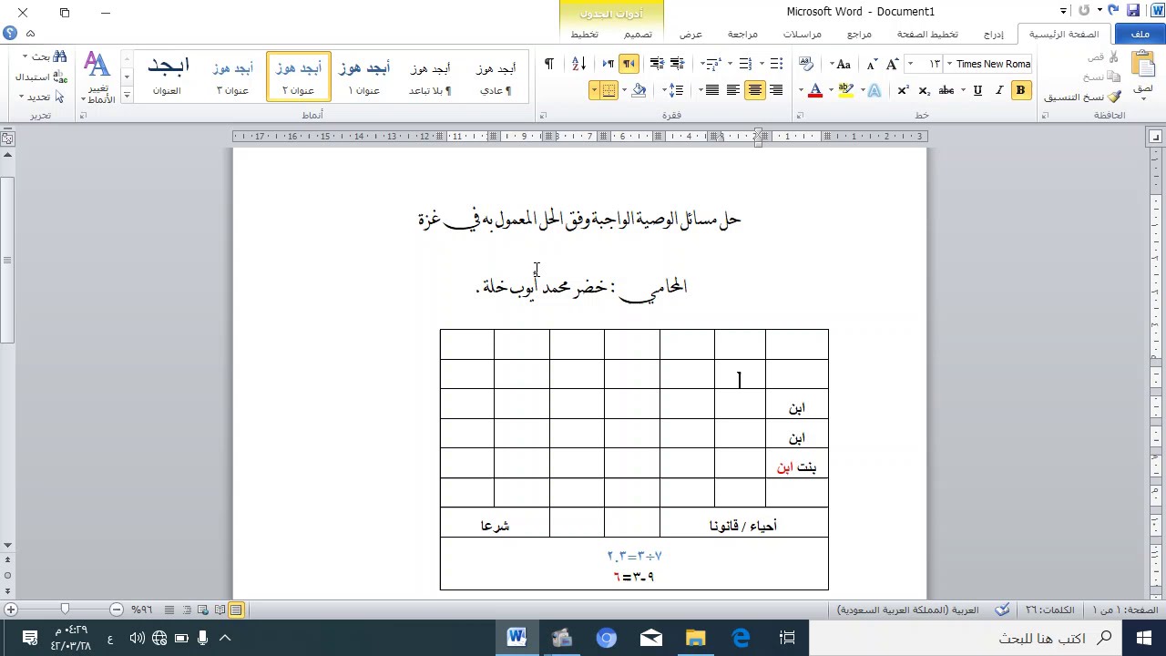Apply the Title style
Image resolution: width=1166 pixels, height=656 pixels.
(x=167, y=77)
